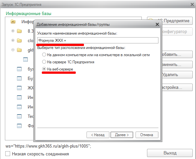This screenshot has height=159, width=196.
Task: Click the infobase name field 'Формула ЖКХ +'
Action: pos(98,40)
